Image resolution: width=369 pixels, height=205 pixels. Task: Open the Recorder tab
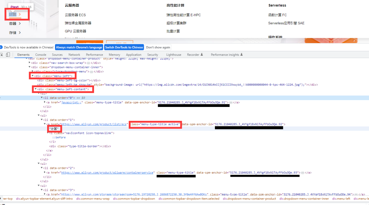(x=193, y=55)
